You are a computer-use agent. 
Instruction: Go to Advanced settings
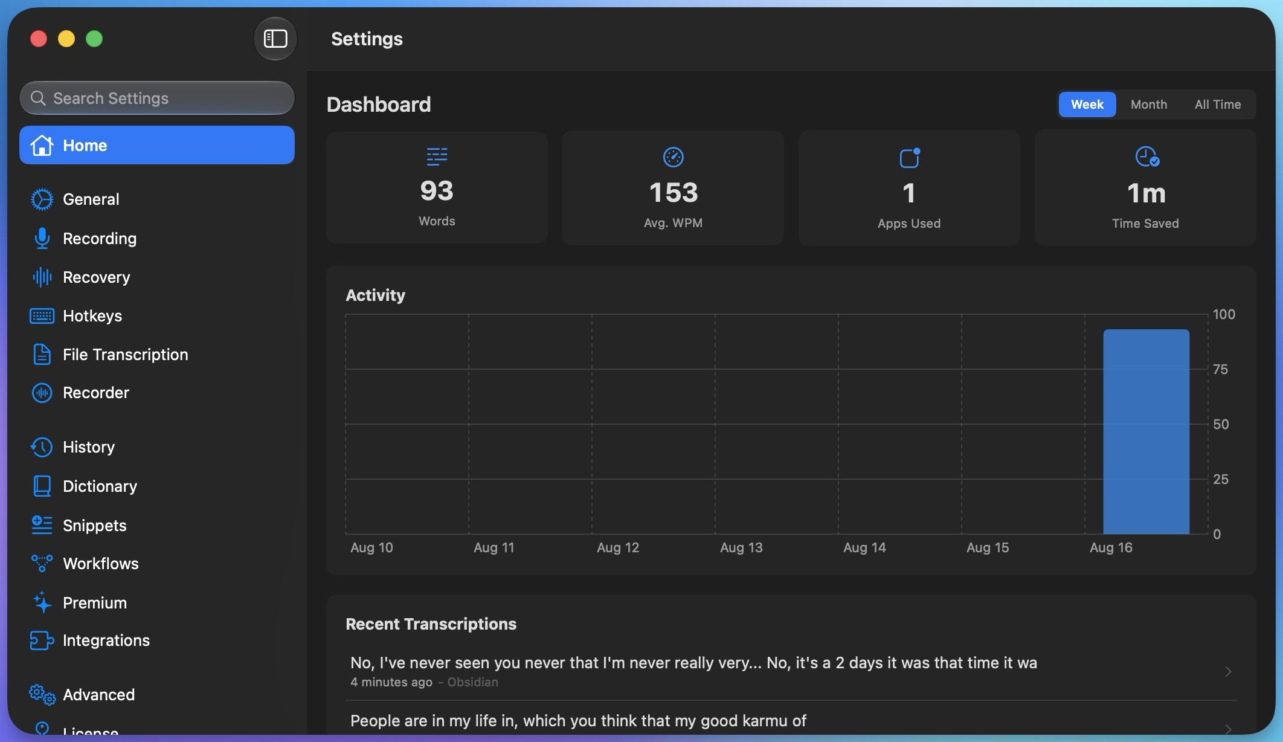pos(157,695)
